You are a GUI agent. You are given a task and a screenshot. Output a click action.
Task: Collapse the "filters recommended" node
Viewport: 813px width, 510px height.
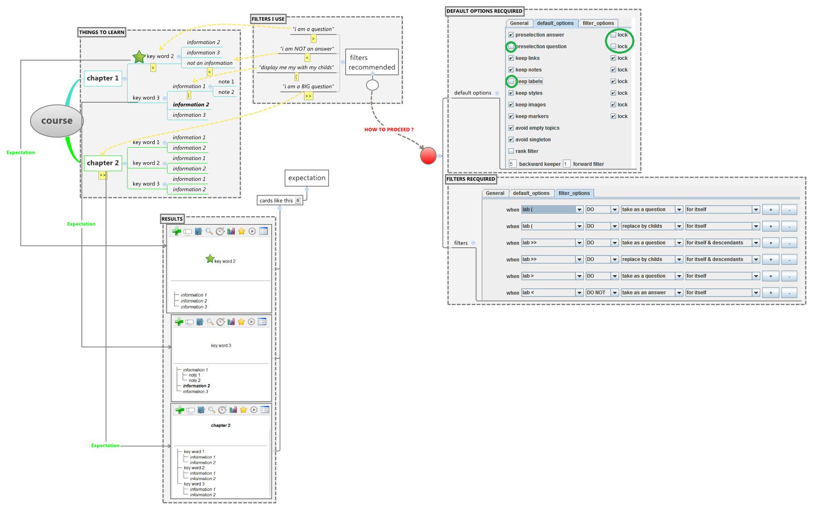[x=373, y=73]
